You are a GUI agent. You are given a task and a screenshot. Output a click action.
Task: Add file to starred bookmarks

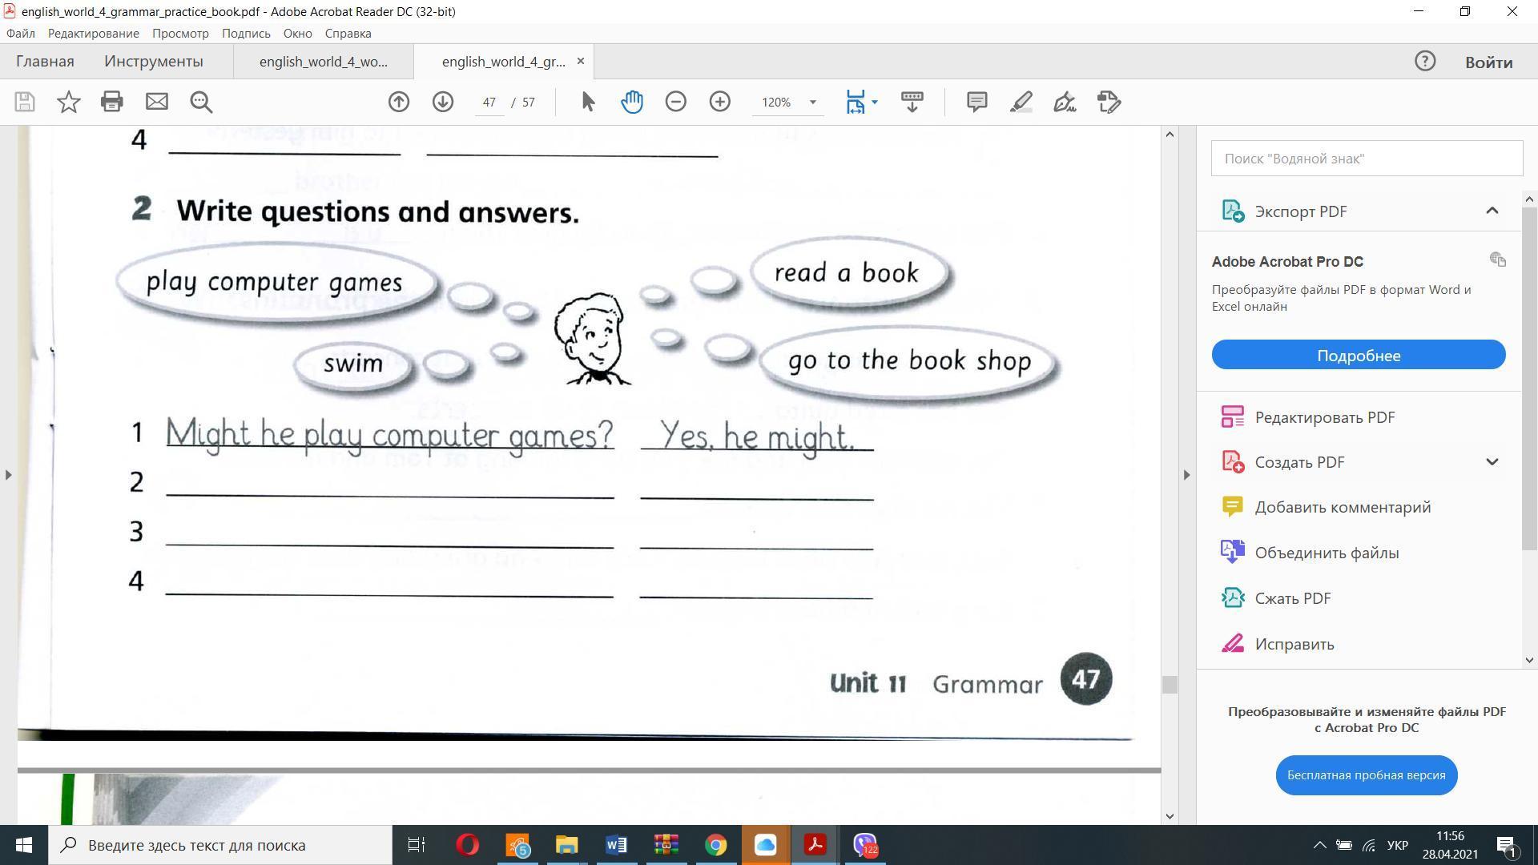pos(69,102)
